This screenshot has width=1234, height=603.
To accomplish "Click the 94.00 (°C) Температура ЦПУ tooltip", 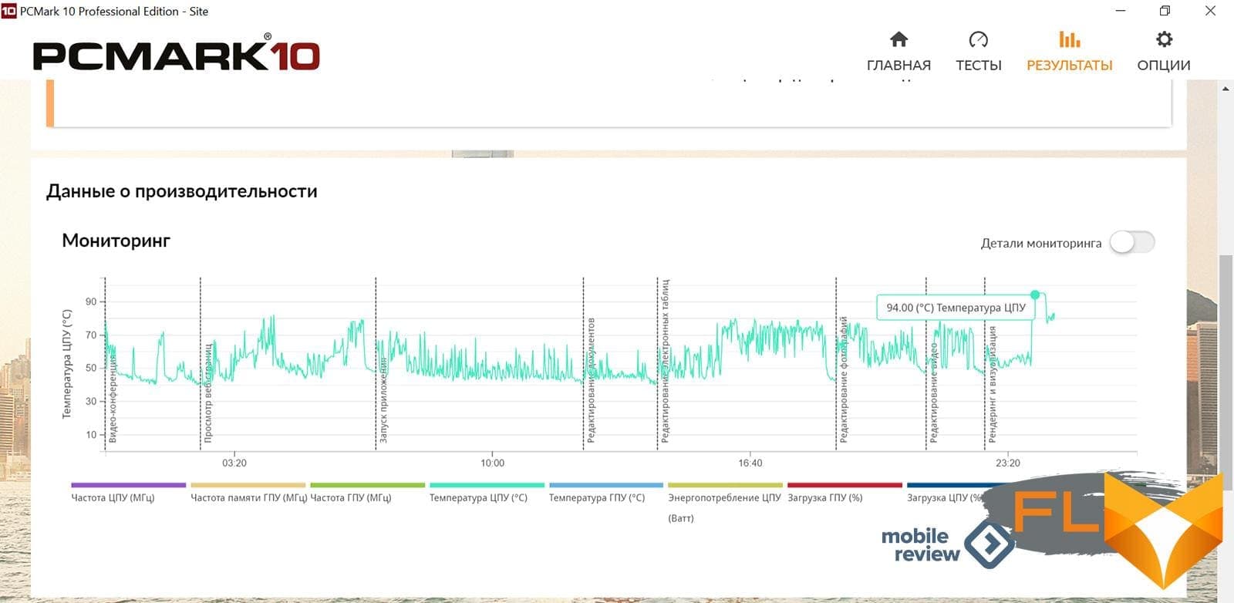I will 956,307.
